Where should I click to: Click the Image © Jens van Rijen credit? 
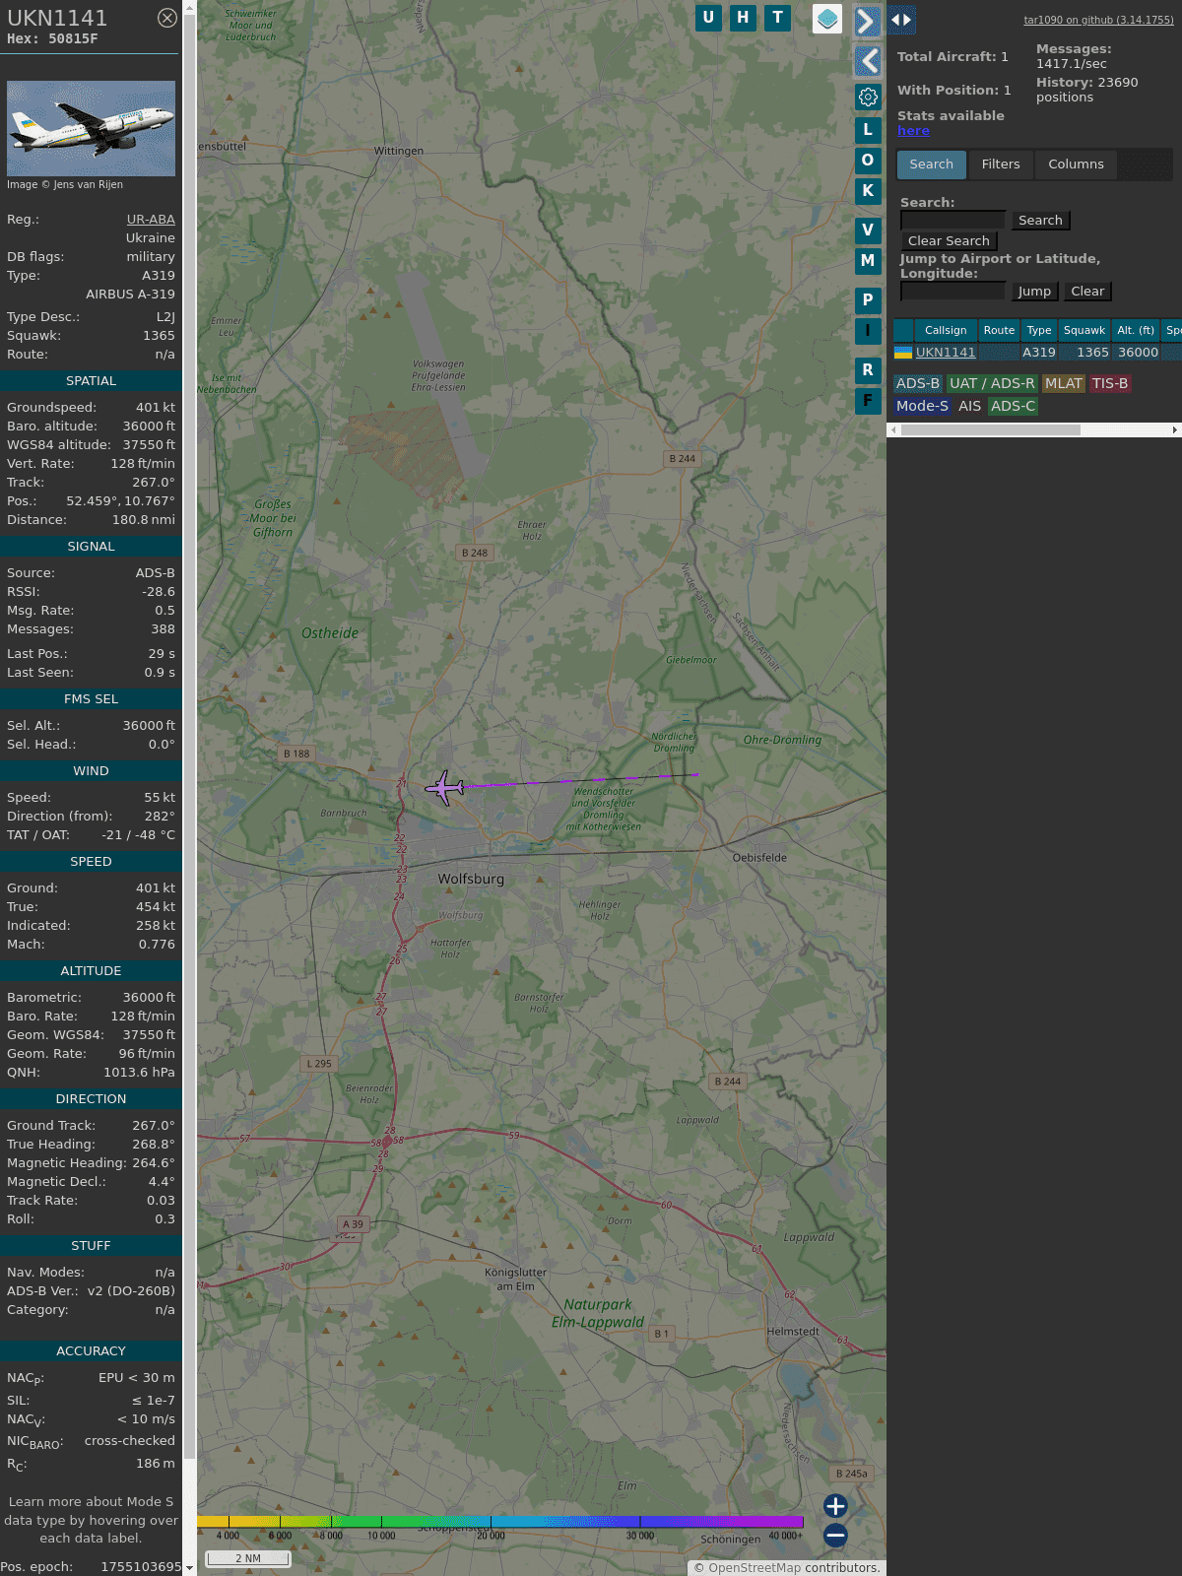[x=65, y=185]
